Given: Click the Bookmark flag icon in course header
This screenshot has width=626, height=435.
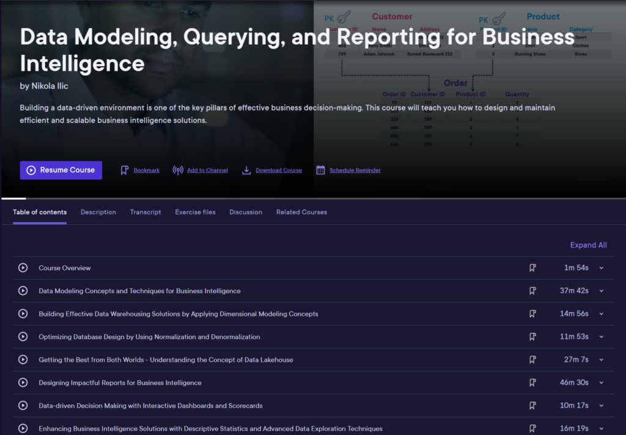Looking at the screenshot, I should click(125, 170).
